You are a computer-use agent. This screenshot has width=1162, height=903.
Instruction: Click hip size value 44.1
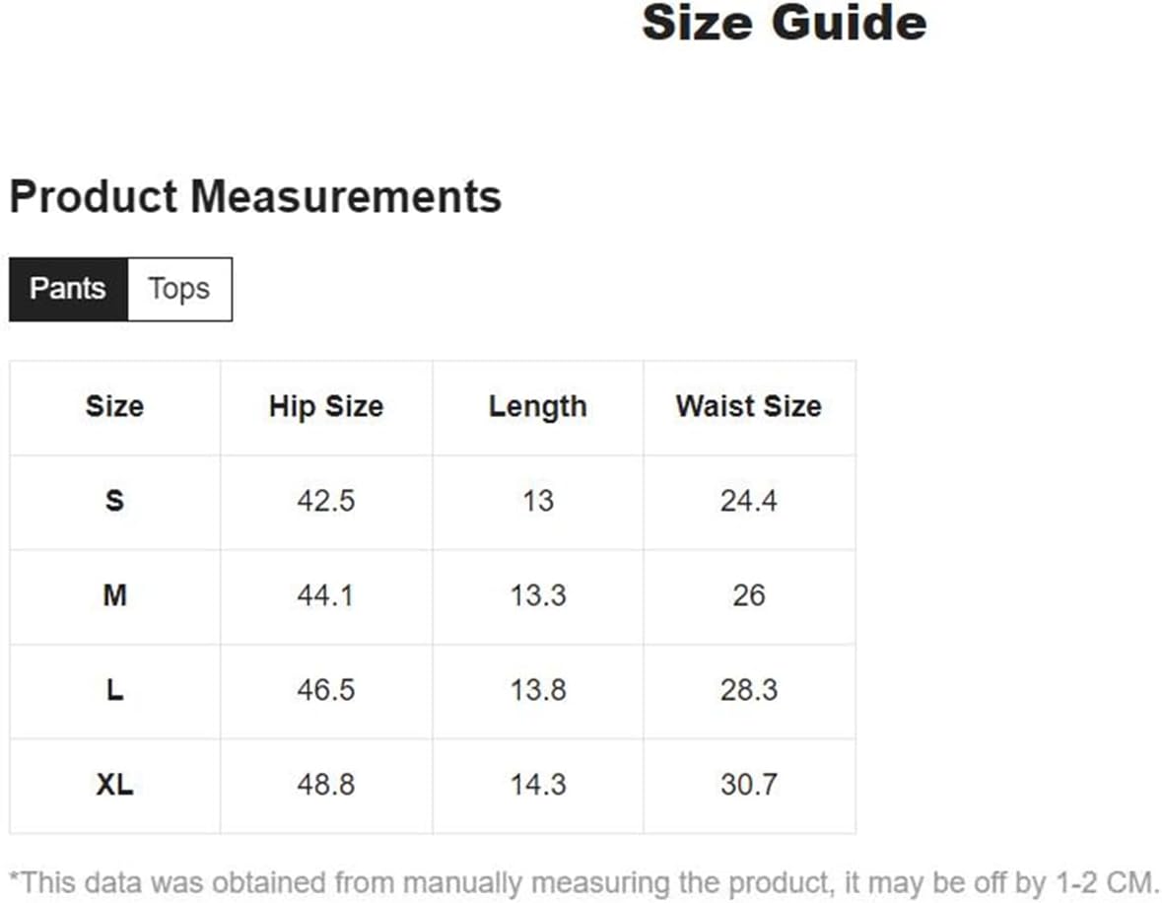pos(326,594)
